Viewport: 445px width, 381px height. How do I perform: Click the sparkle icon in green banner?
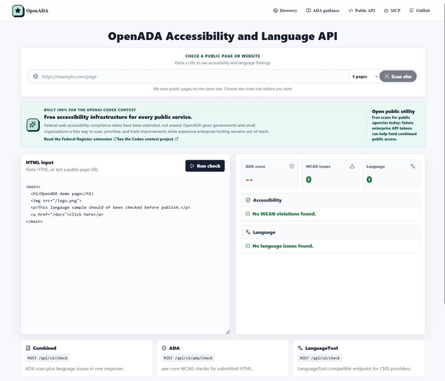pyautogui.click(x=33, y=125)
